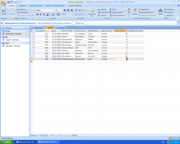This screenshot has width=180, height=144.
Task: Open Перейти go-to menu
Action: tap(169, 12)
